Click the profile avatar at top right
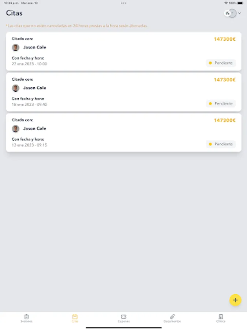This screenshot has height=330, width=247. pos(229,13)
